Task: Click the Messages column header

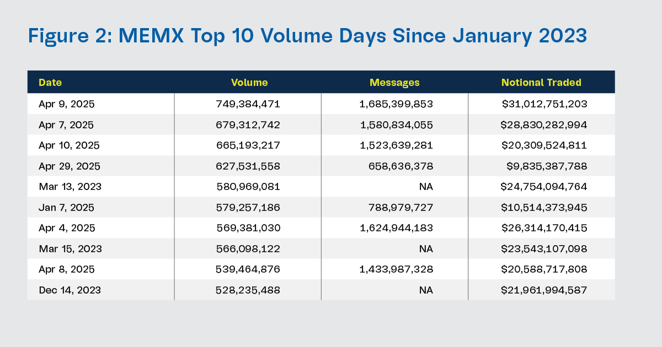Action: (394, 83)
